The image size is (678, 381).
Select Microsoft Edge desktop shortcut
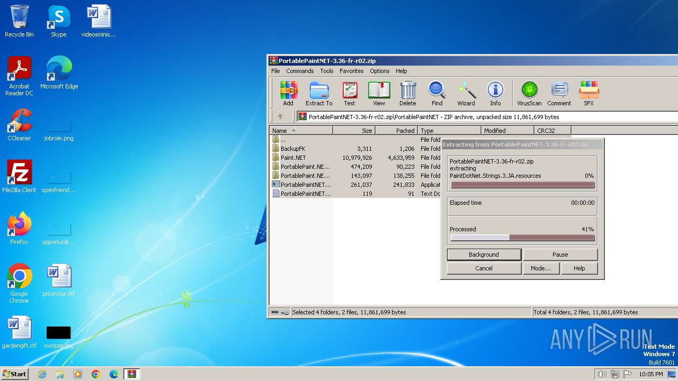pos(59,73)
